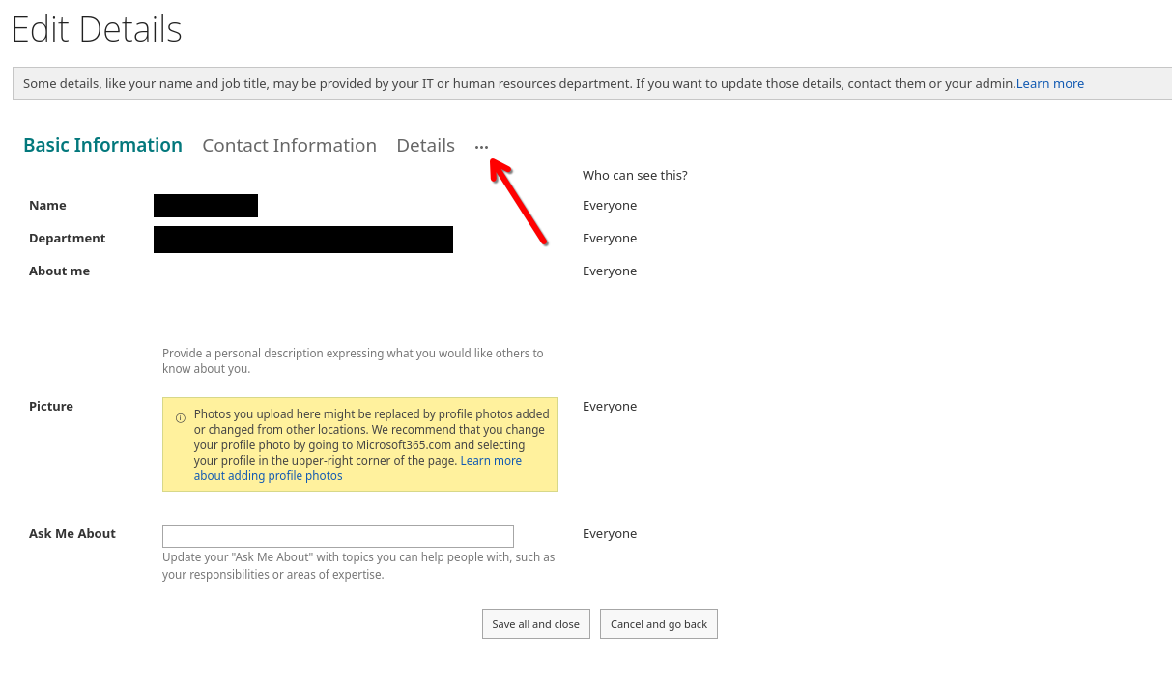Click inside the Ask Me About text box
This screenshot has height=684, width=1172.
tap(337, 536)
